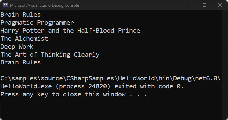Close the Debug Console window
This screenshot has width=228, height=120.
pyautogui.click(x=220, y=5)
